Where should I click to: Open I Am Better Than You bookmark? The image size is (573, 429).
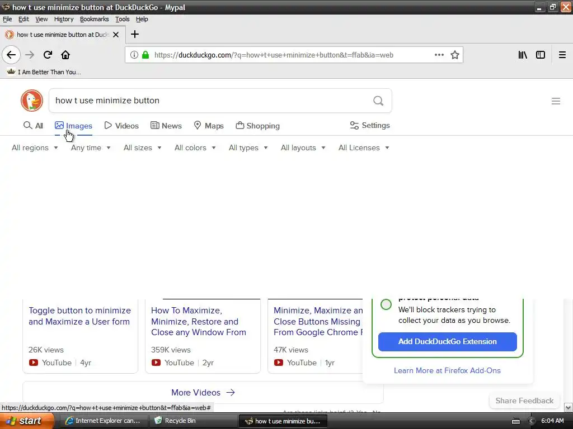click(x=44, y=72)
